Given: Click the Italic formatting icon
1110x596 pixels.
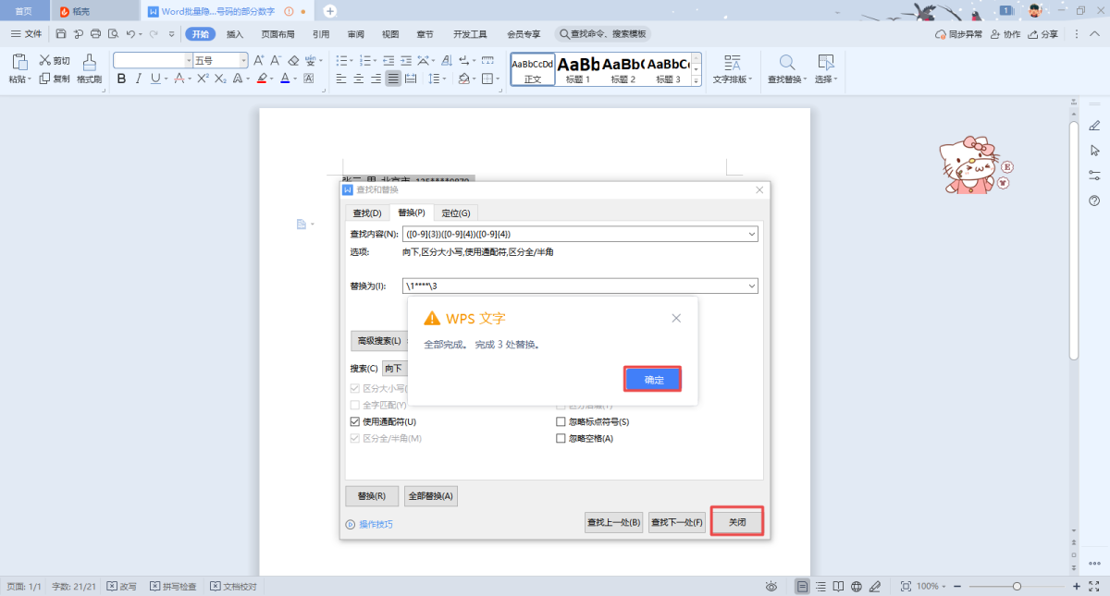Looking at the screenshot, I should [x=138, y=79].
